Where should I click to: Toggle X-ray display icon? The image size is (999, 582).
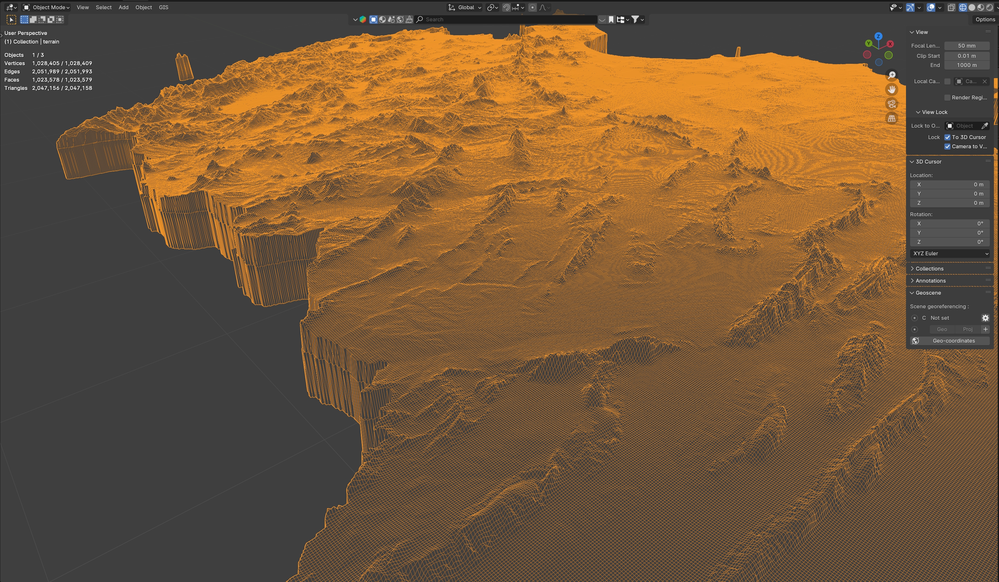click(x=951, y=8)
